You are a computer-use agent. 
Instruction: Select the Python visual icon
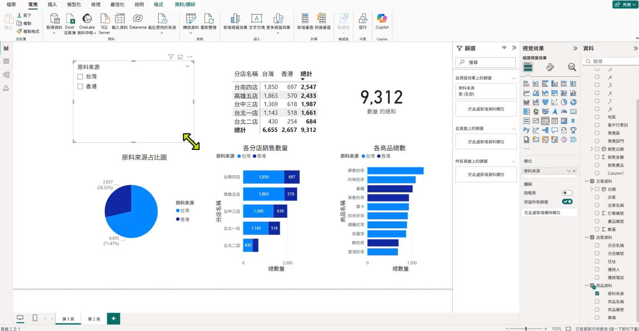[x=526, y=130]
